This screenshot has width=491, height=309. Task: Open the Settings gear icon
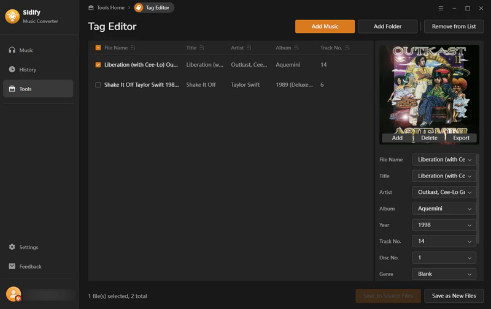coord(12,247)
